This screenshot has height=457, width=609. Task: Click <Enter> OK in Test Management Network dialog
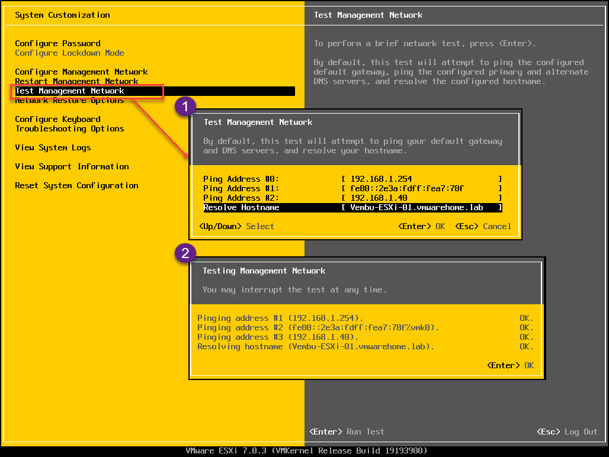(x=421, y=226)
